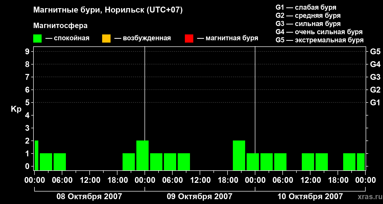This screenshot has height=204, width=383.
Task: Select the 'G2 — средняя буря' legend line
Action: pyautogui.click(x=308, y=16)
